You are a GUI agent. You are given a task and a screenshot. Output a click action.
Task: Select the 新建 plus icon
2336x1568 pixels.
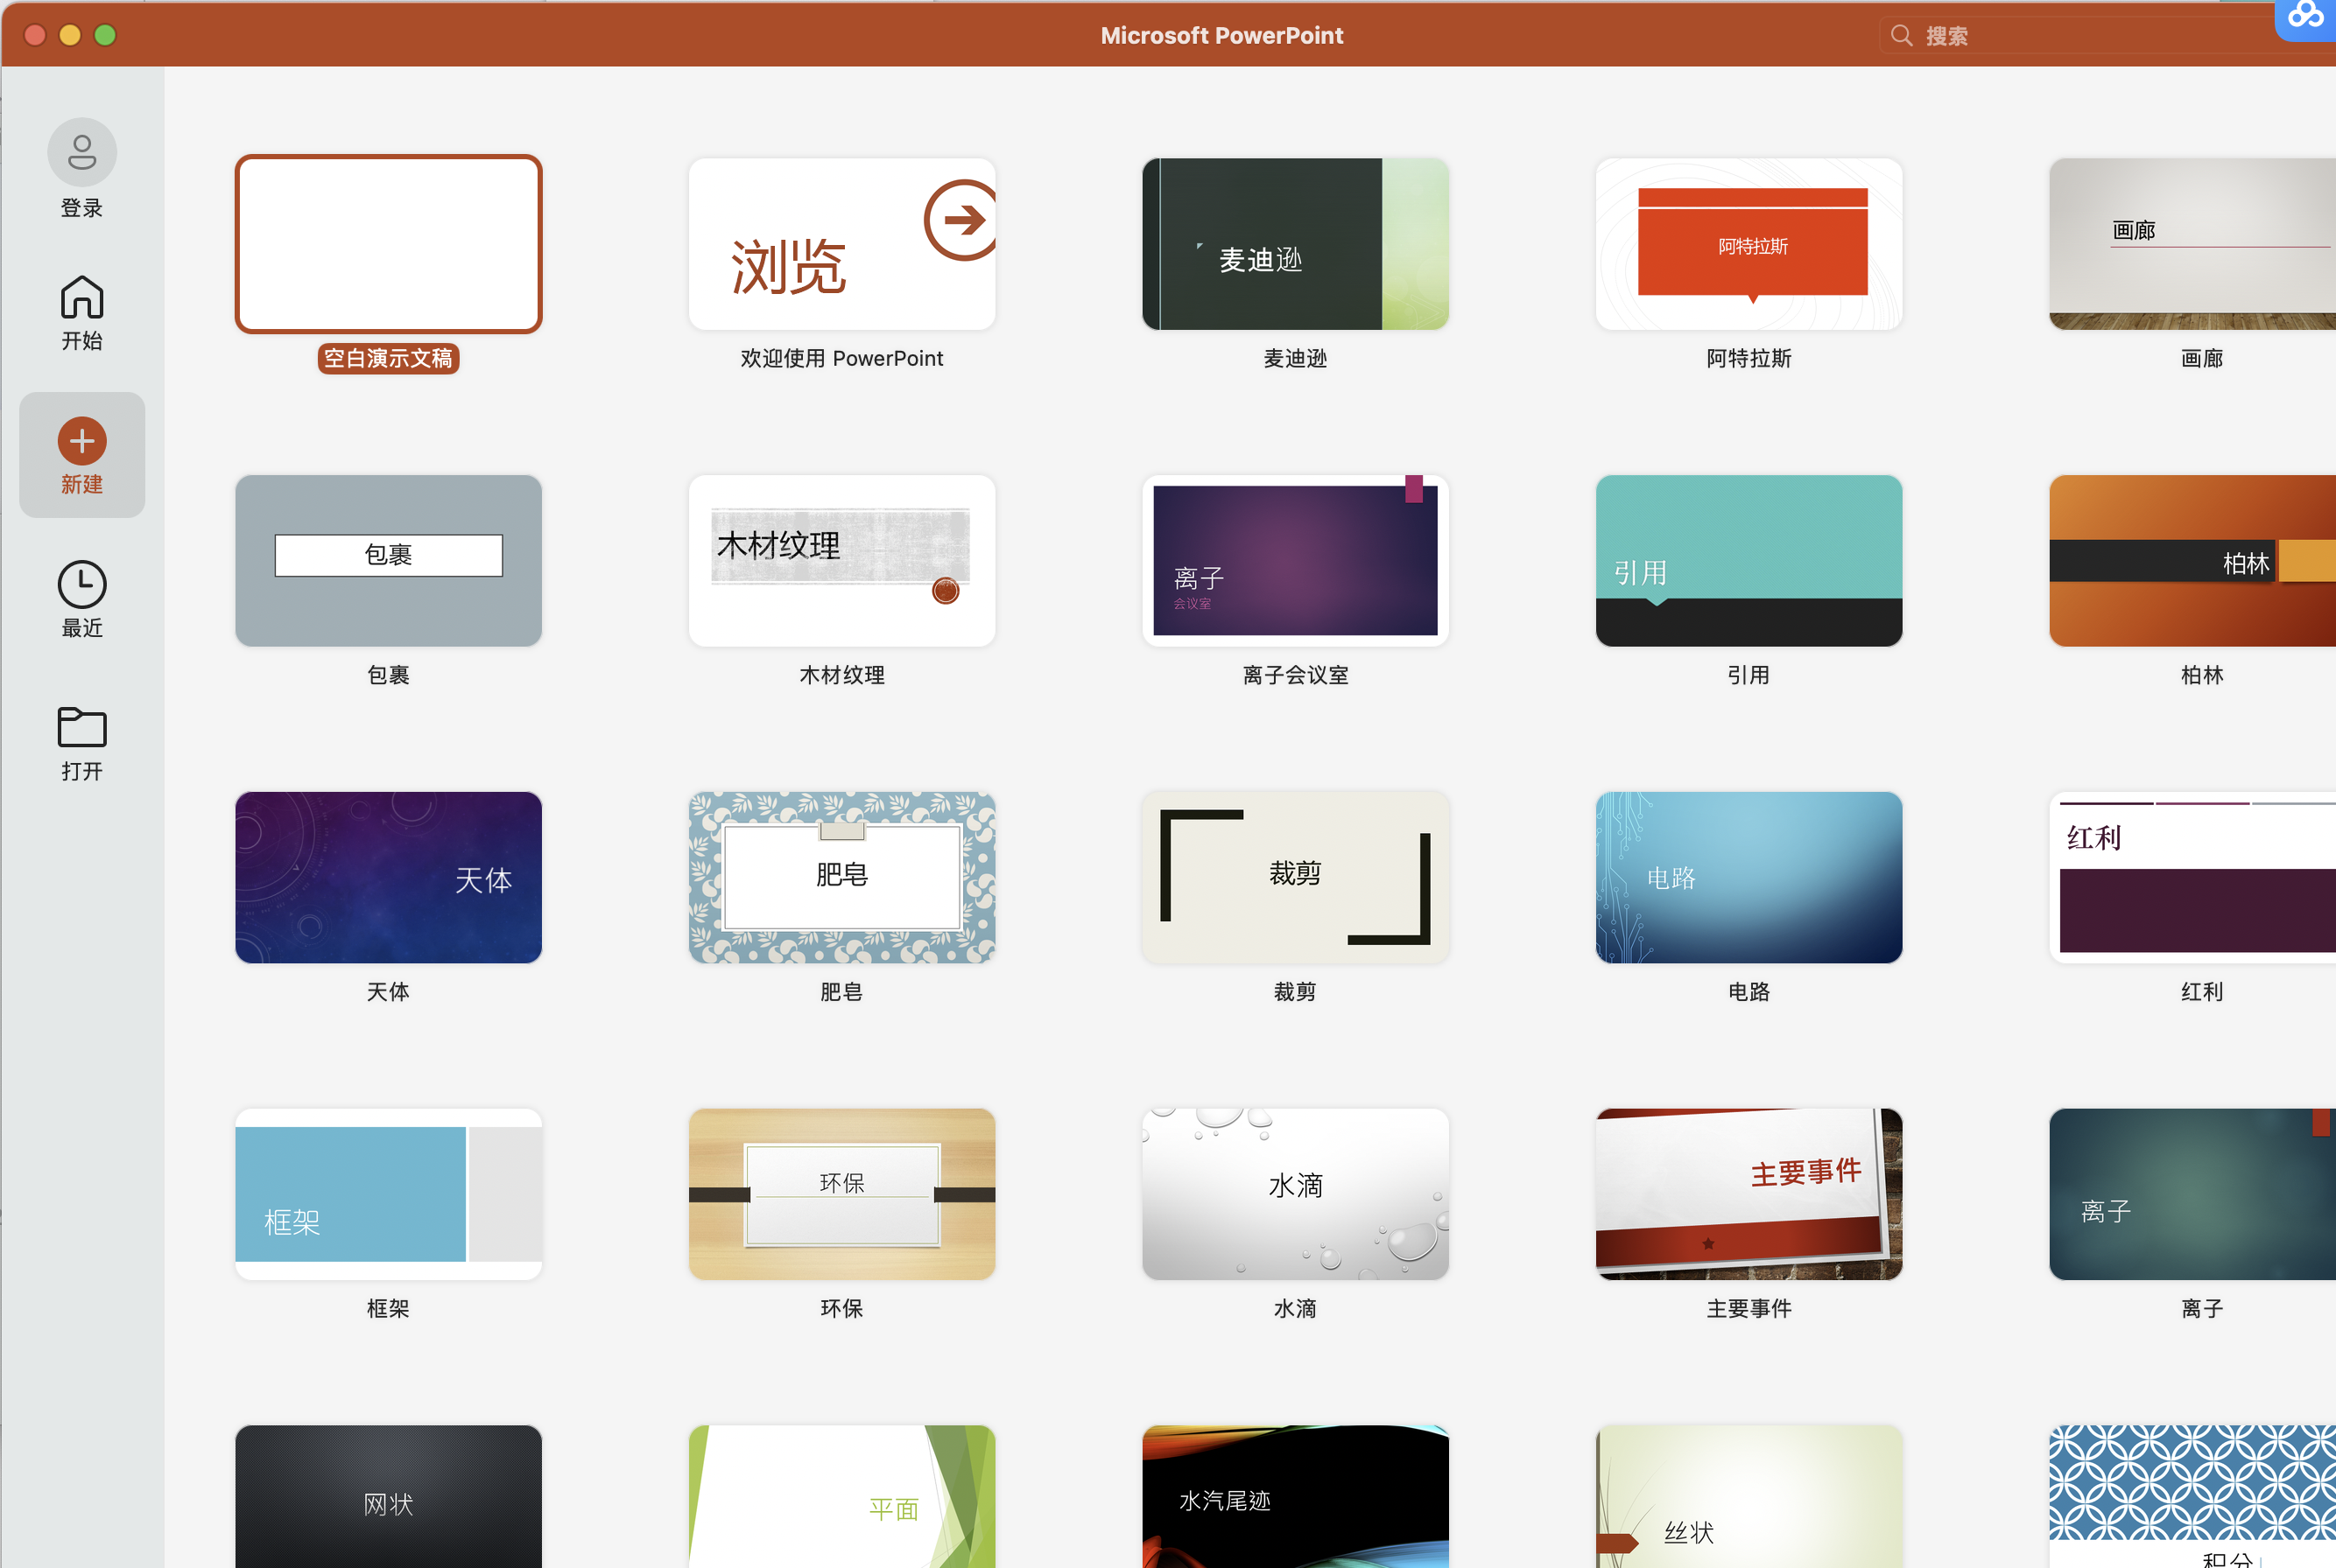point(82,441)
